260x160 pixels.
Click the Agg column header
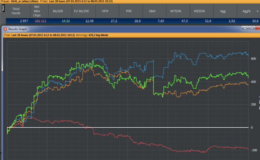tap(223, 11)
